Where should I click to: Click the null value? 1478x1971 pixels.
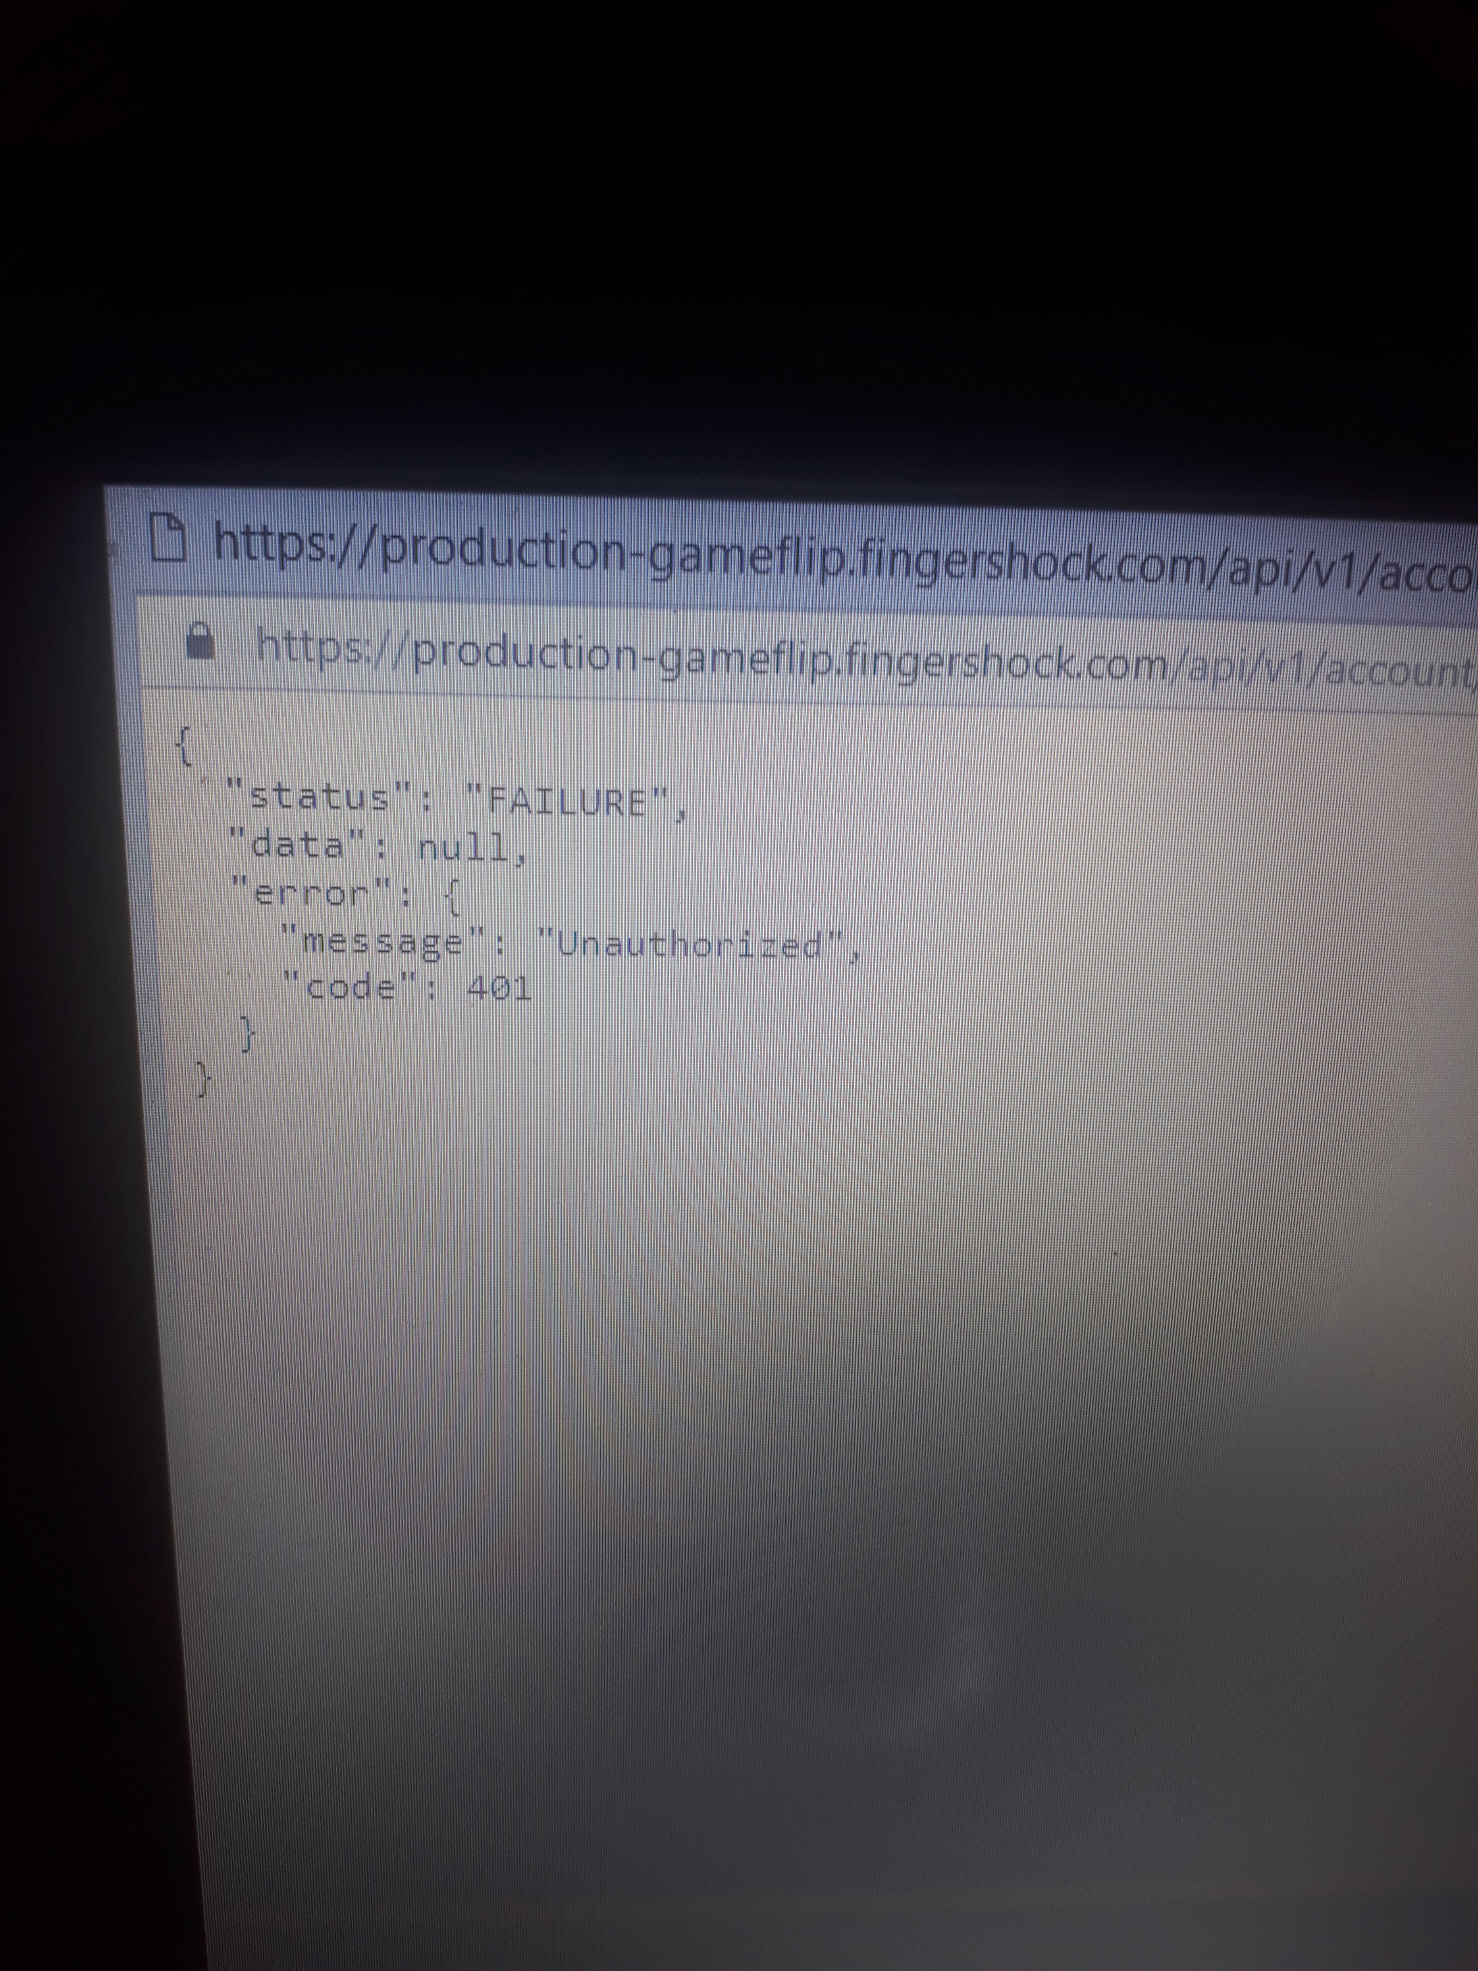click(x=463, y=848)
